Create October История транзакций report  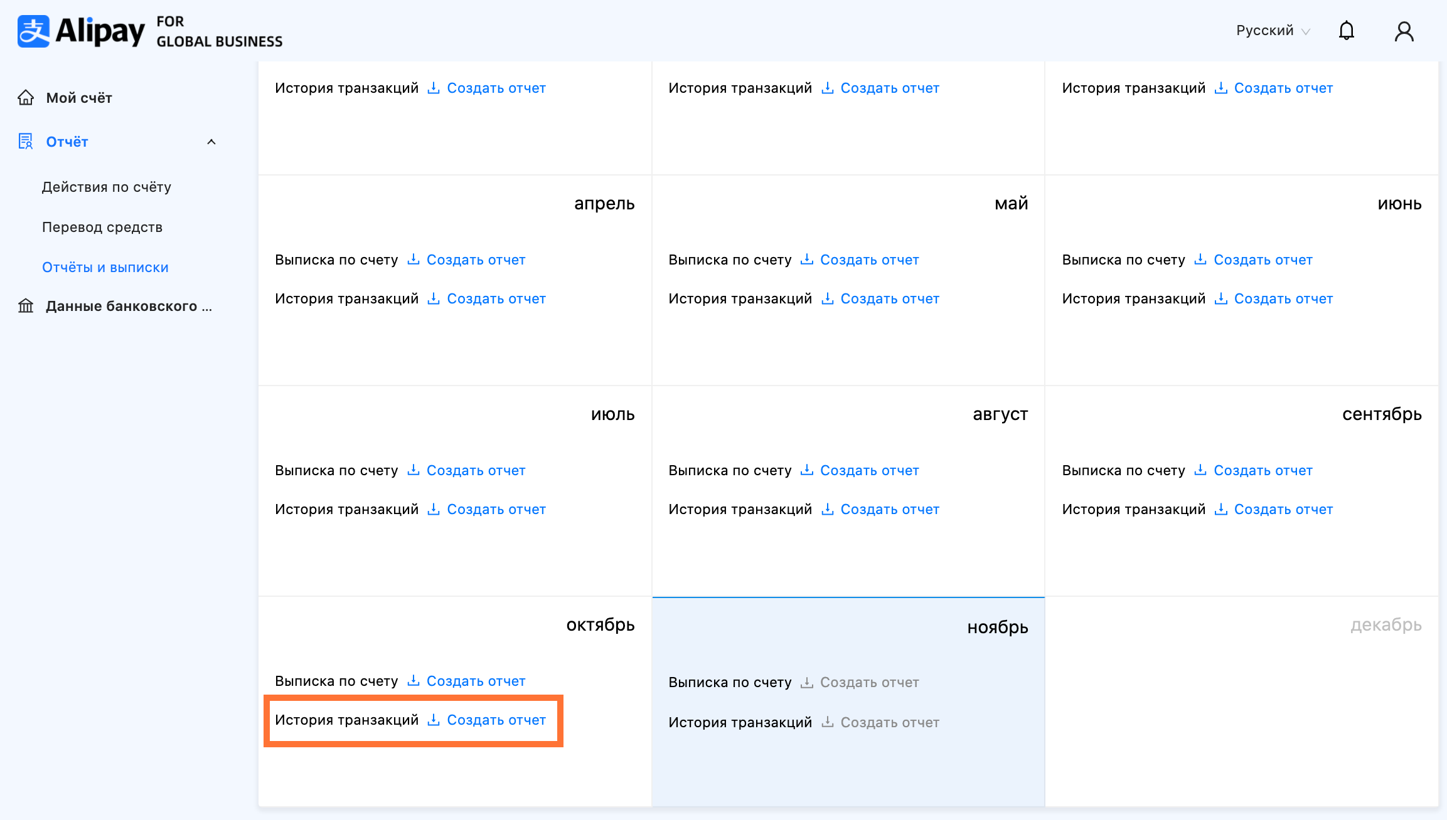tap(496, 720)
